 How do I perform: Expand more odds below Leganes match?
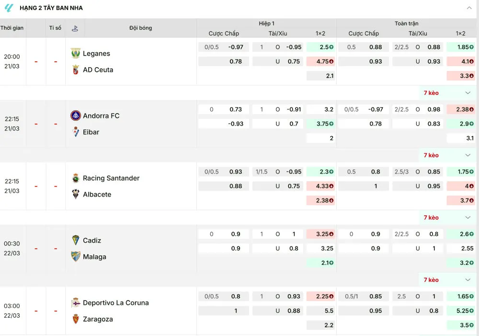tap(468, 93)
